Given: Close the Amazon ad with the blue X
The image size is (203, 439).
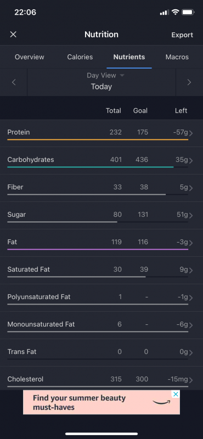Looking at the screenshot, I should (x=175, y=395).
